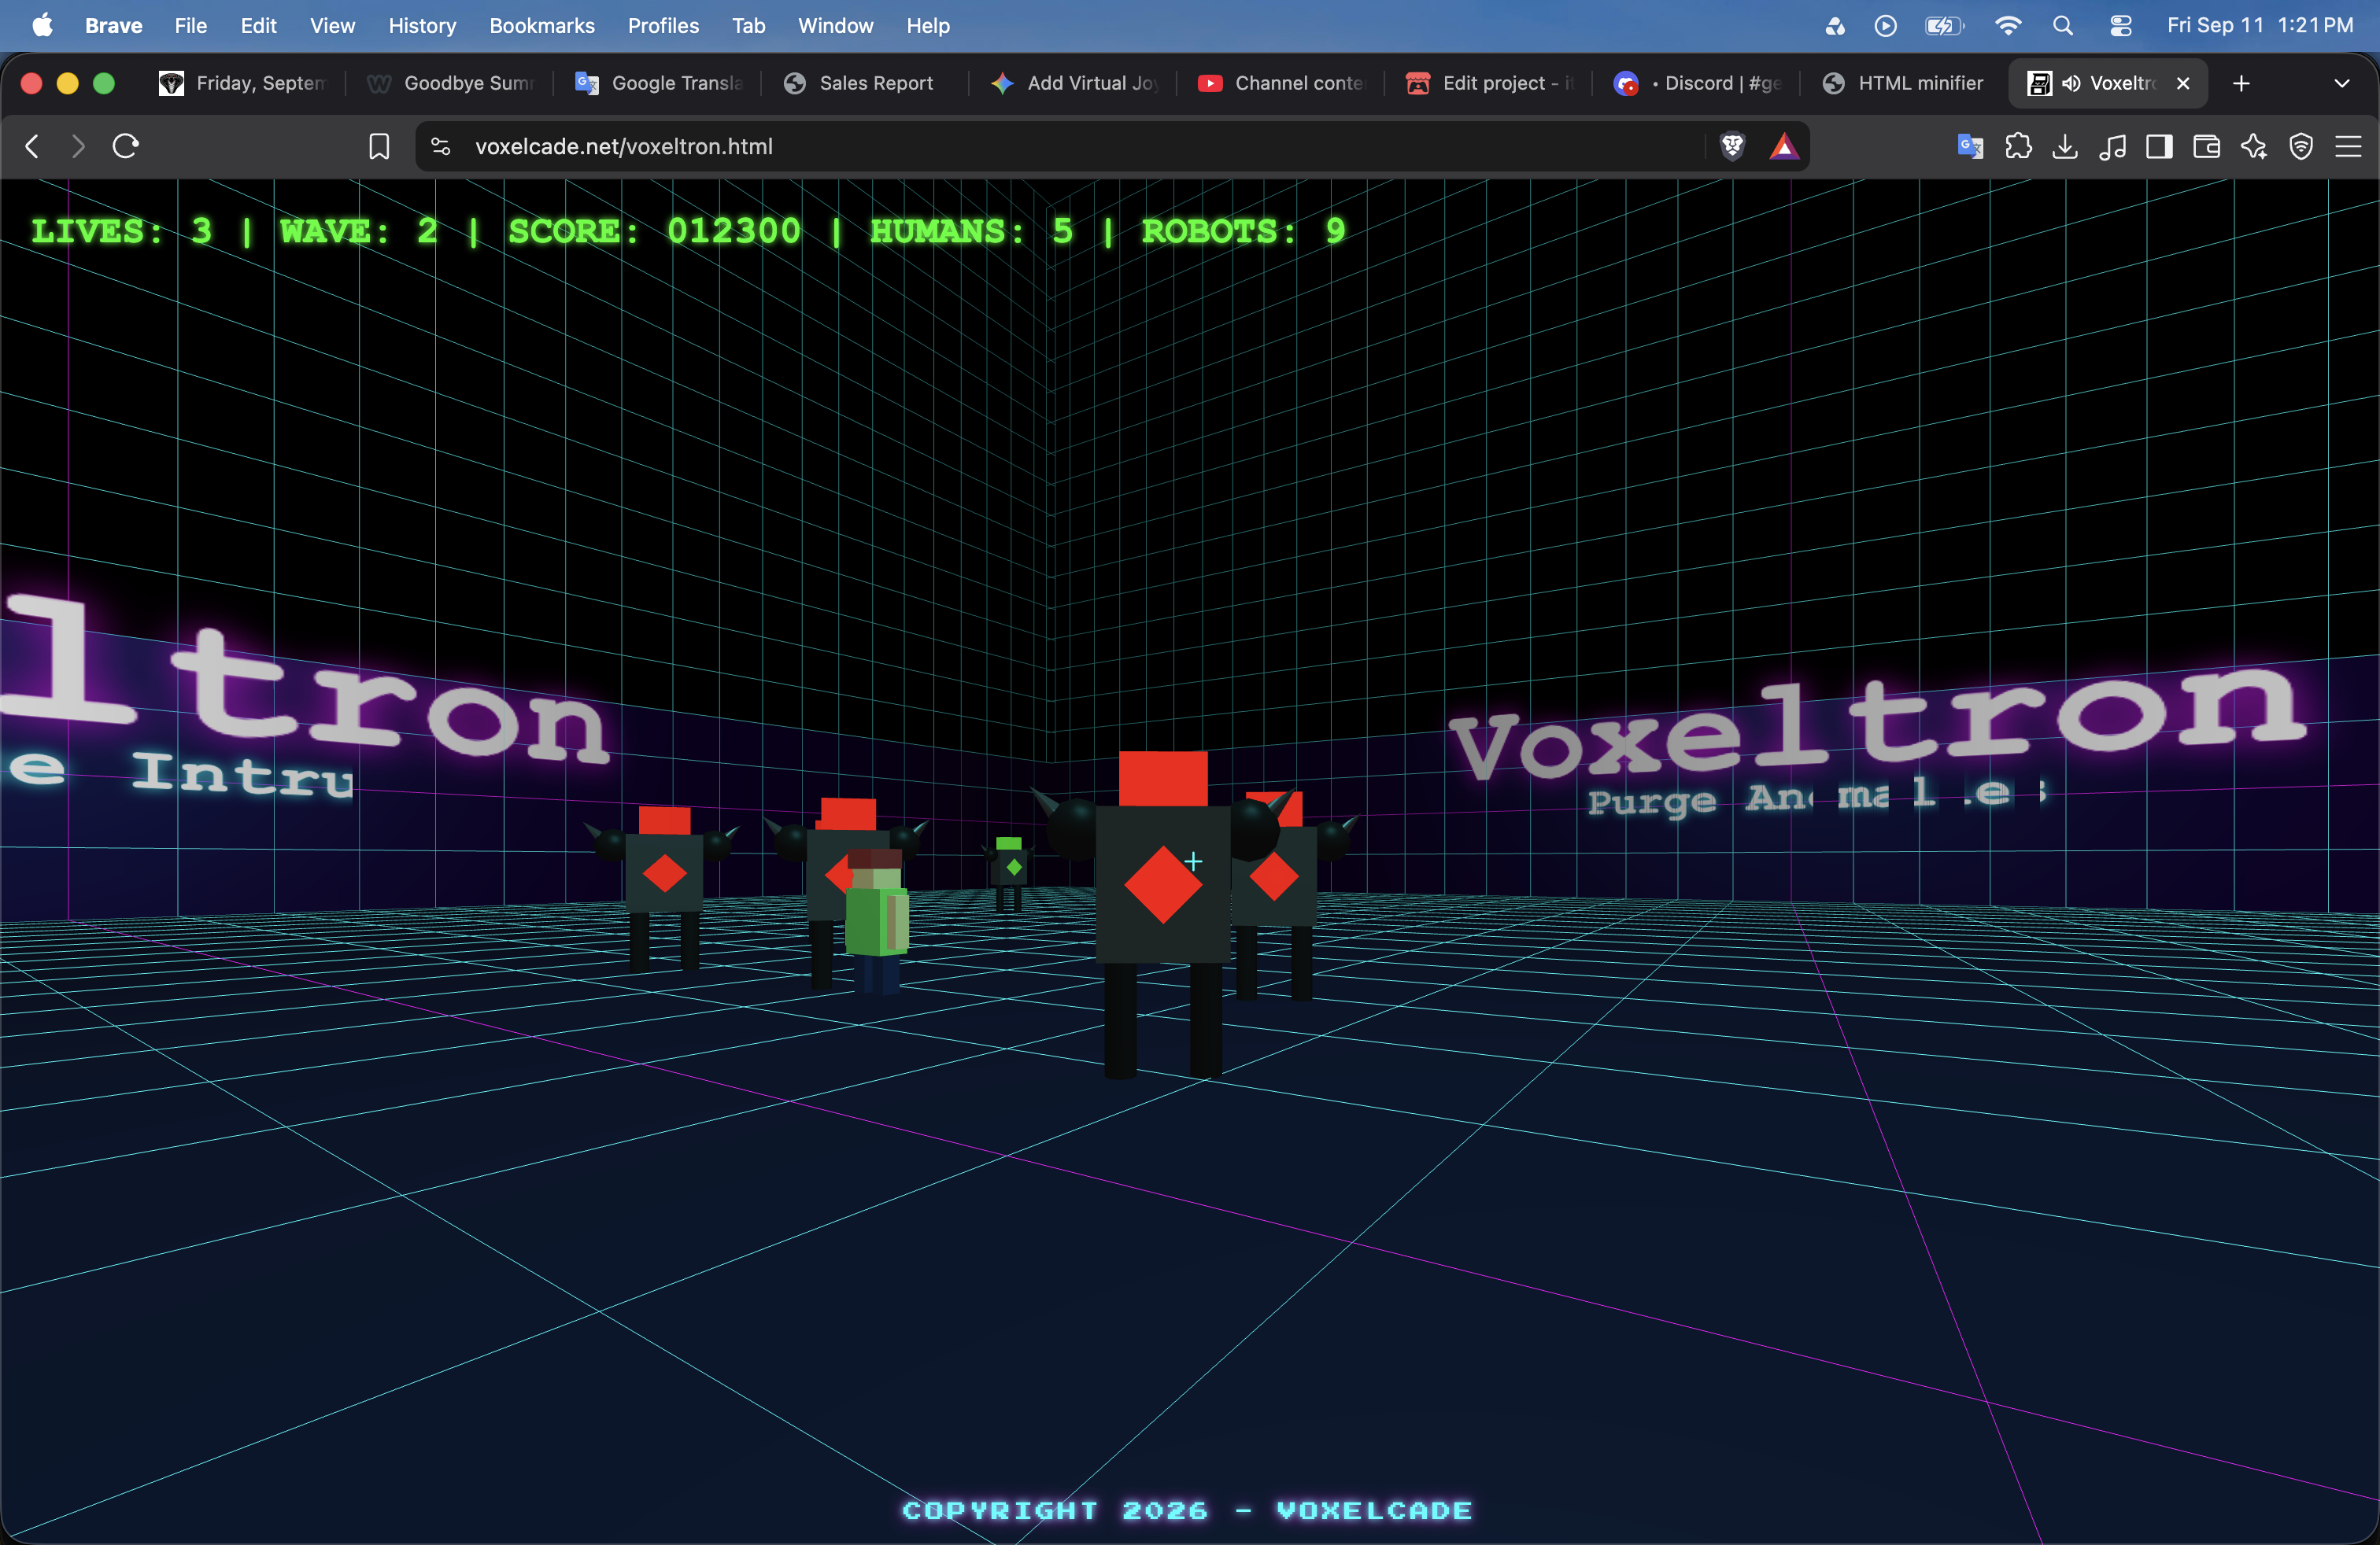Viewport: 2380px width, 1545px height.
Task: View site information next to the URL
Action: coord(440,146)
